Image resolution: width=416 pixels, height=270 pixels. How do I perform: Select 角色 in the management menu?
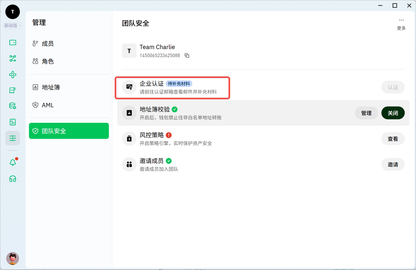[47, 61]
